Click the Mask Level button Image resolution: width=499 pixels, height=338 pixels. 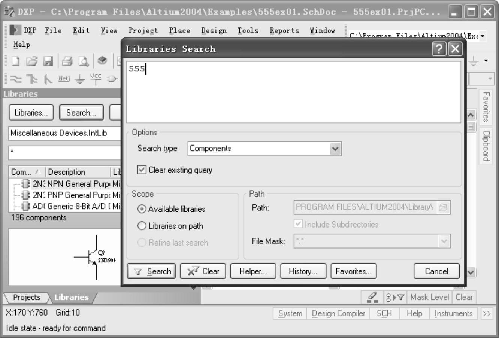430,298
